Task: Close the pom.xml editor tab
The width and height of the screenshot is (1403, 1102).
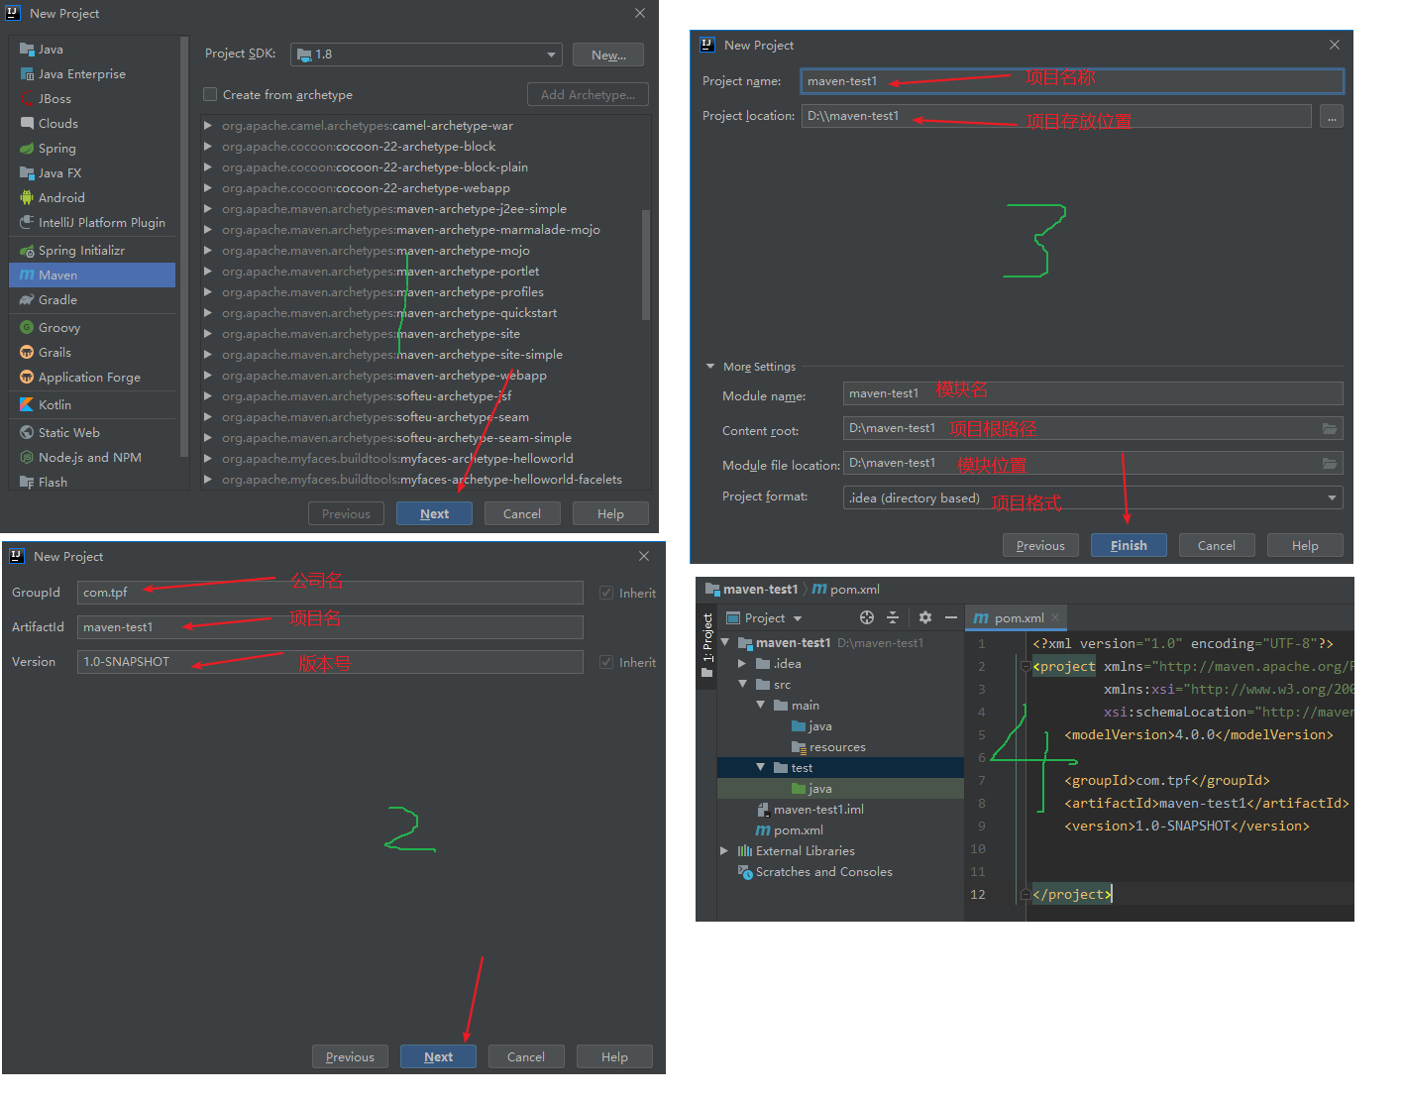Action: pos(1055,617)
